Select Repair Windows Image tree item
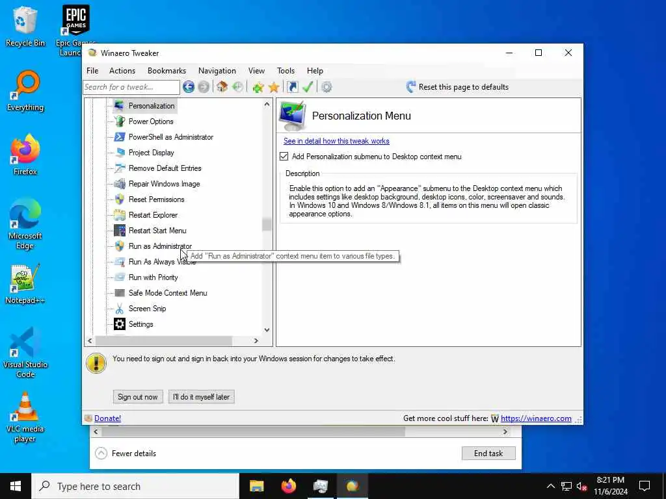Image resolution: width=666 pixels, height=499 pixels. coord(164,184)
